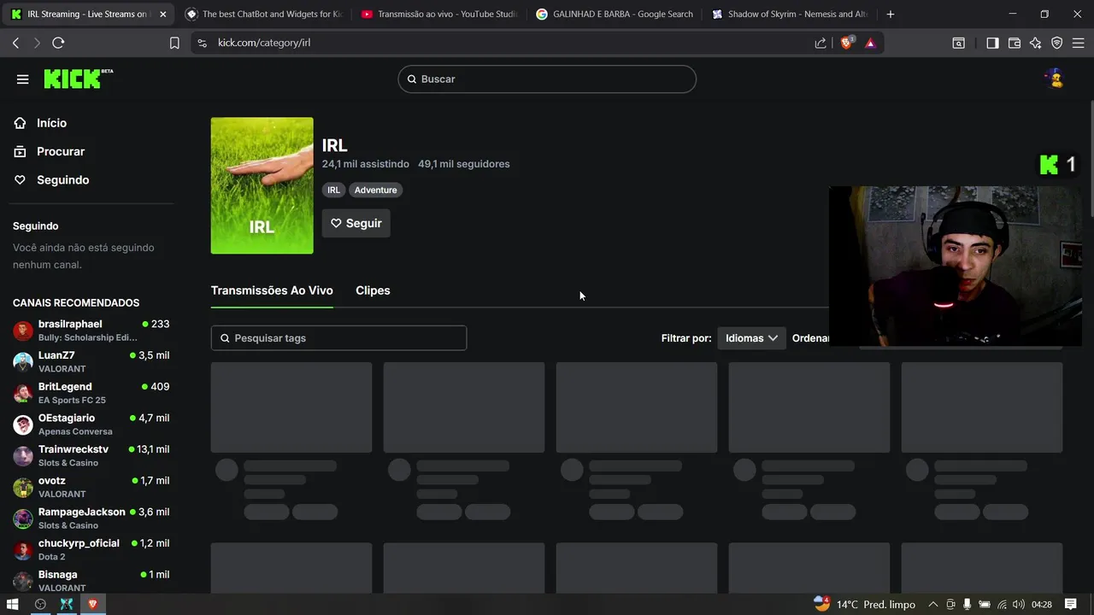Viewport: 1094px width, 615px height.
Task: Show hidden system tray icons
Action: [x=933, y=604]
